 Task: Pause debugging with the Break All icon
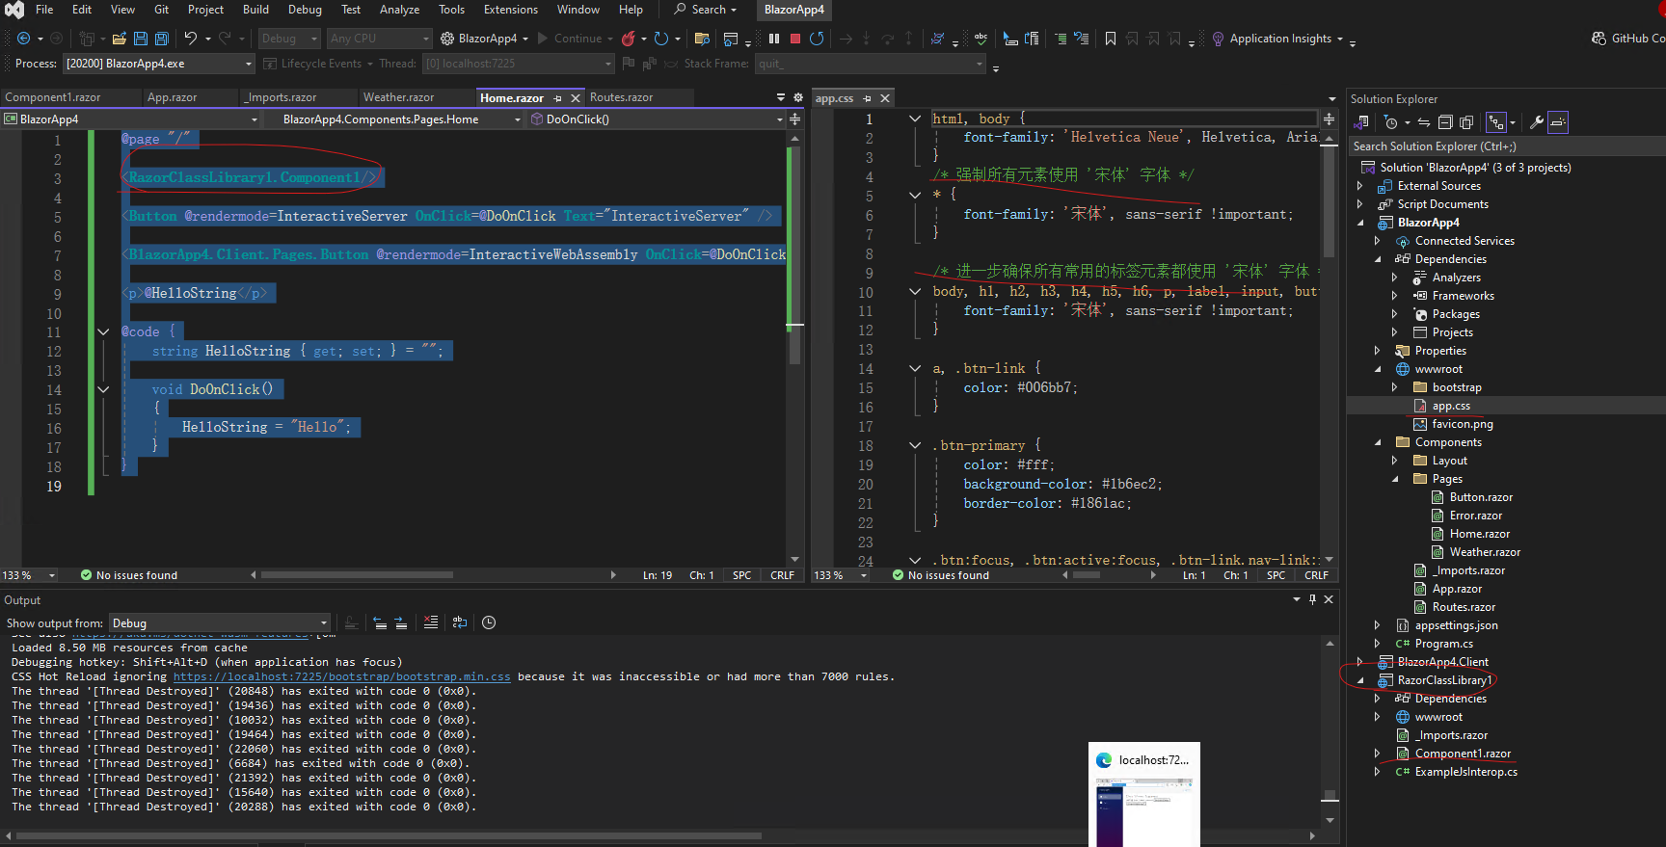[774, 39]
